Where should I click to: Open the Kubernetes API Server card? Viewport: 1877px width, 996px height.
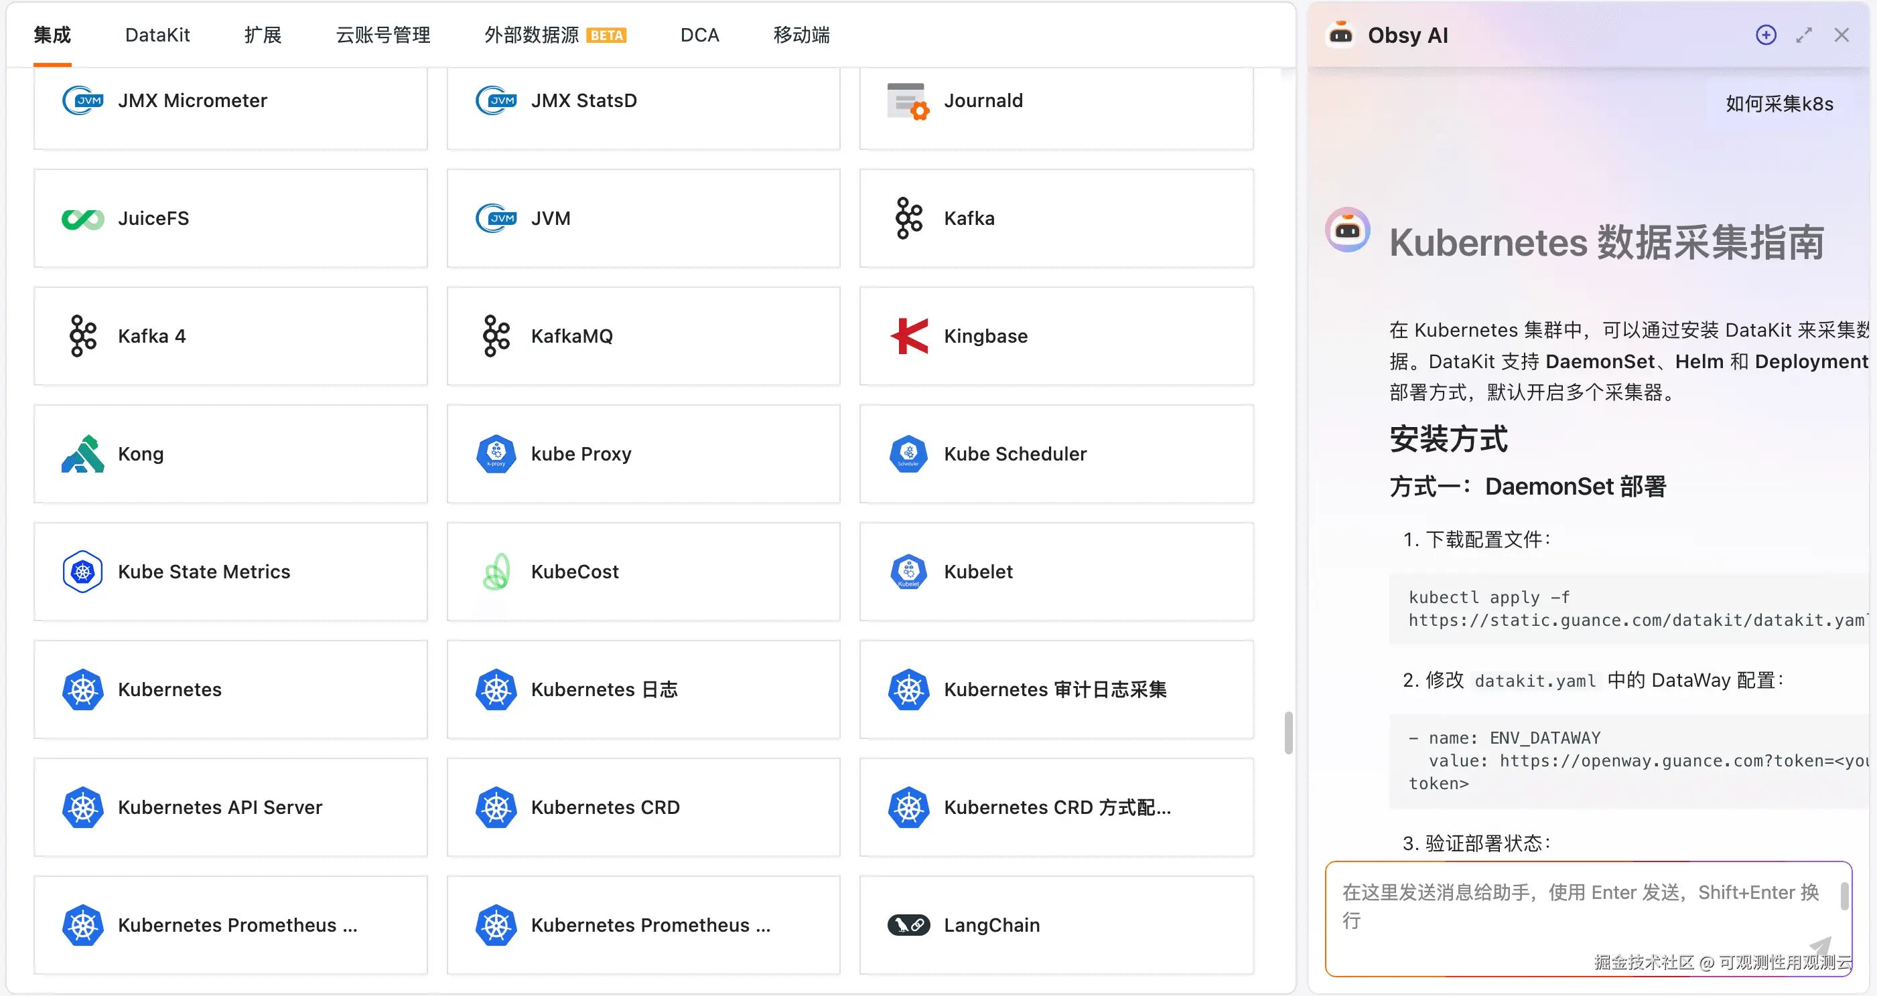coord(230,807)
